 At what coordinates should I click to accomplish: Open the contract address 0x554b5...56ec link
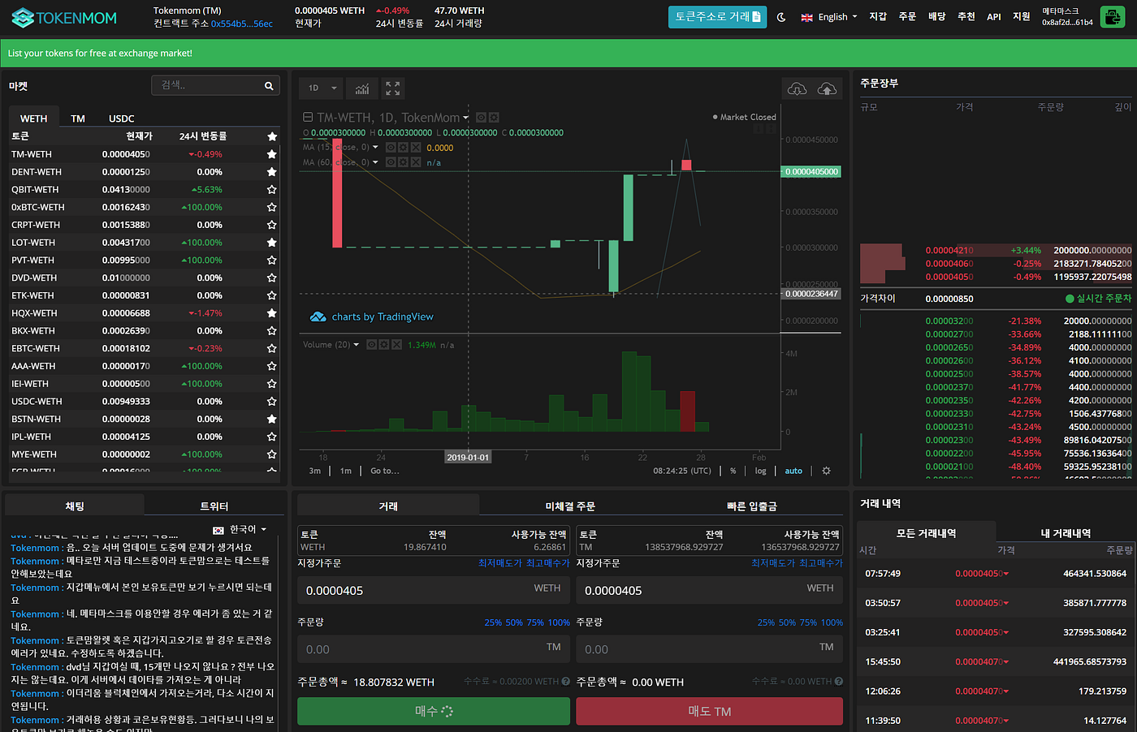pyautogui.click(x=242, y=24)
